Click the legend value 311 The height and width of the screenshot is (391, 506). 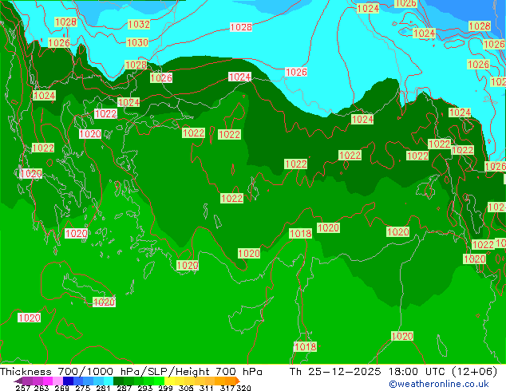(207, 388)
